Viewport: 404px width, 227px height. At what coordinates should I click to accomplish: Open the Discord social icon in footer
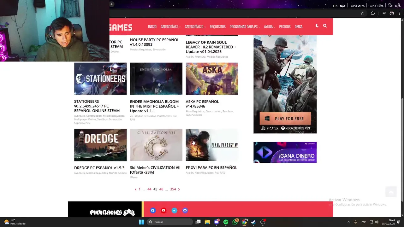(185, 210)
